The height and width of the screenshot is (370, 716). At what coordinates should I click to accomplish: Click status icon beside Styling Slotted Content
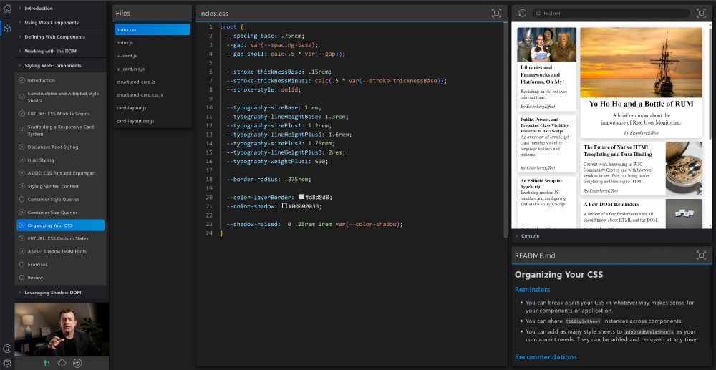21,186
